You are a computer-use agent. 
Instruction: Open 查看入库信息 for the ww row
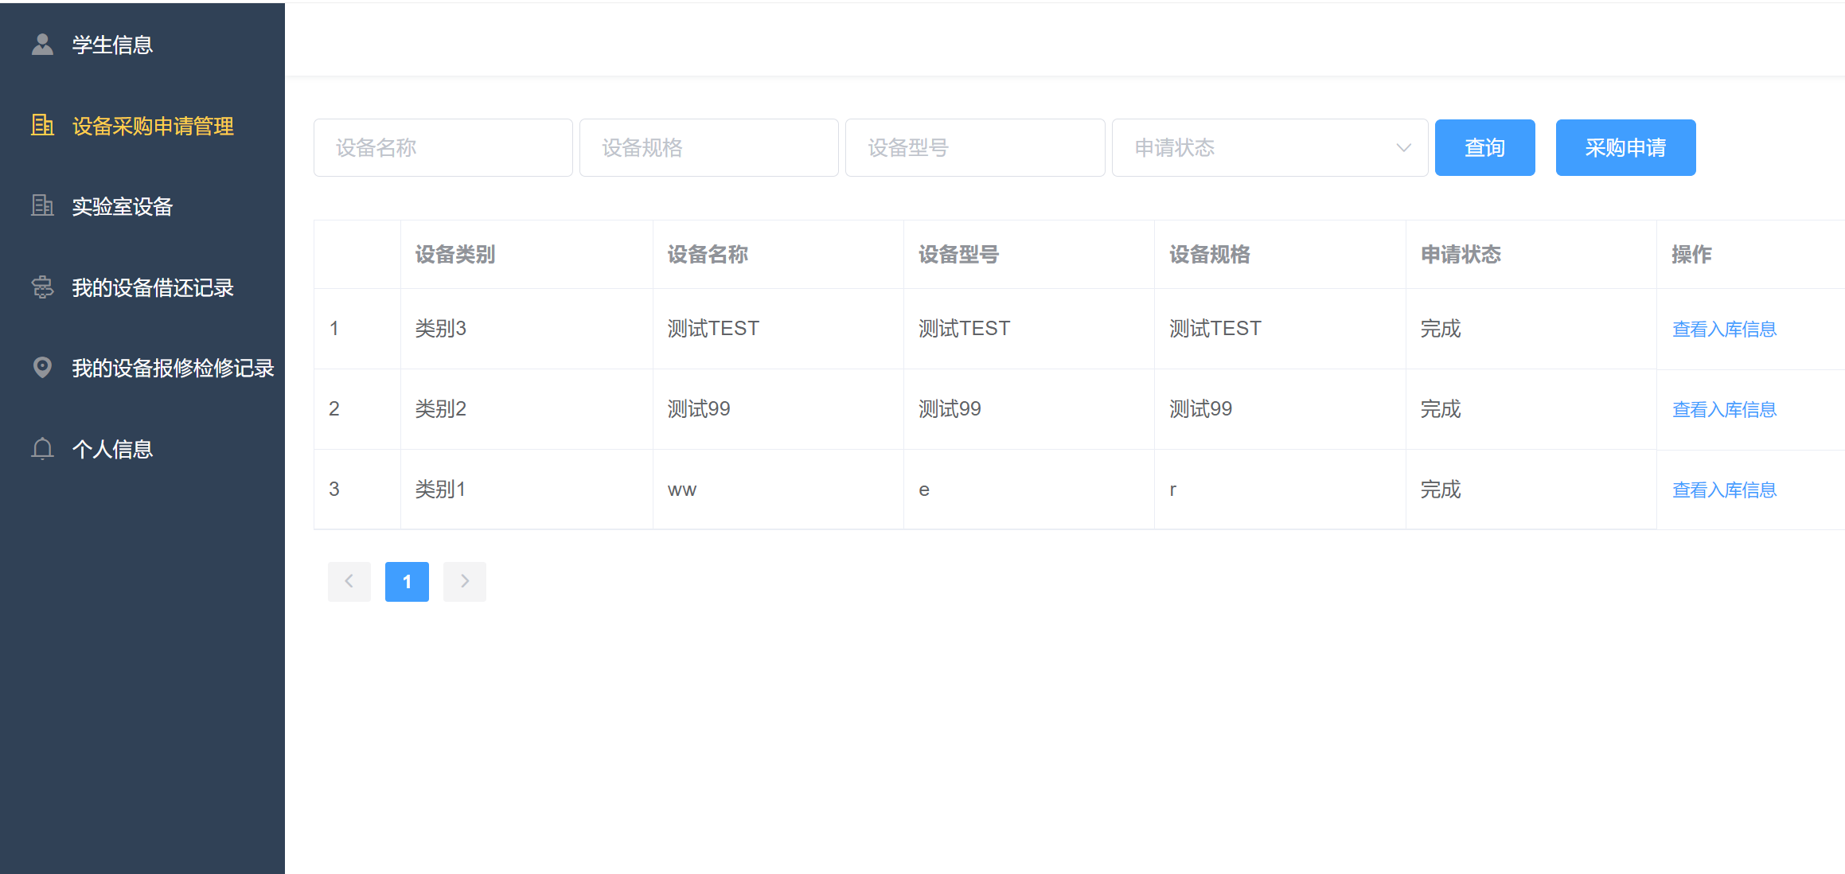(1723, 489)
